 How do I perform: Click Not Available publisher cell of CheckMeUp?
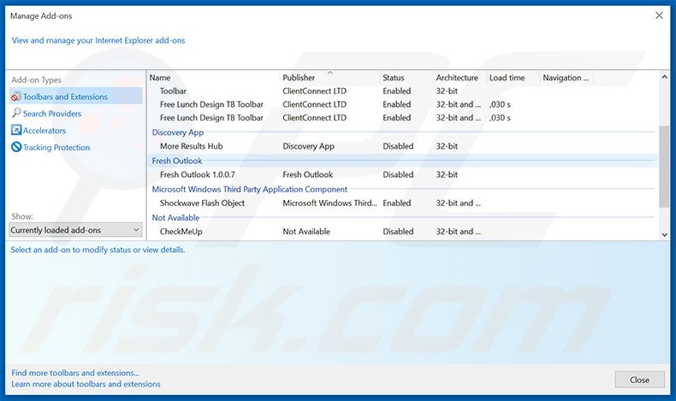pos(306,232)
